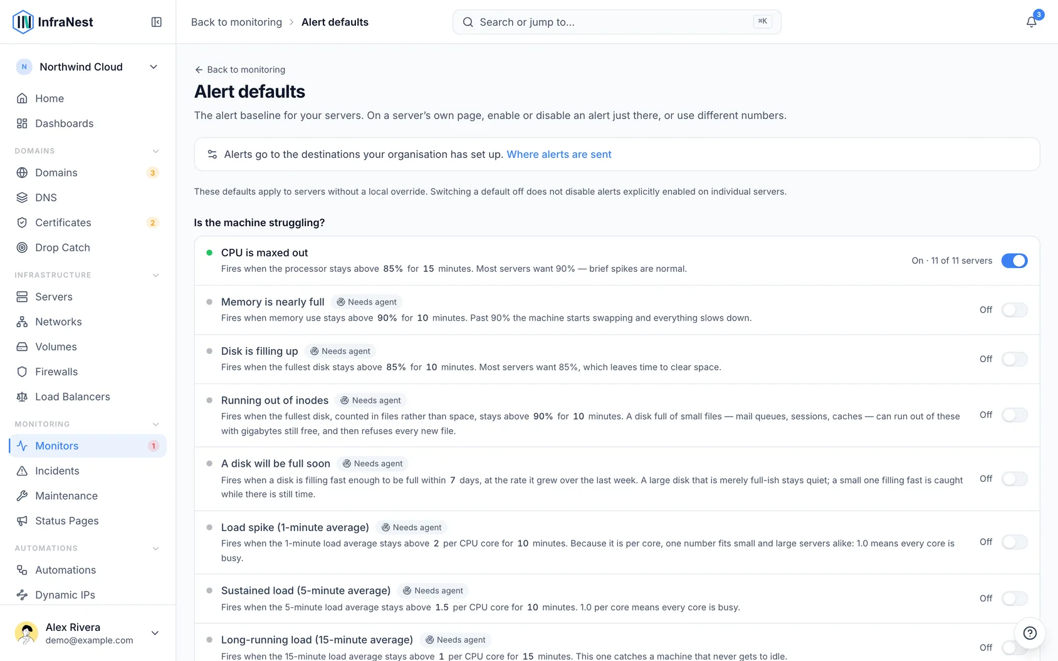1058x661 pixels.
Task: Click the Back to monitoring link above the heading
Action: pyautogui.click(x=240, y=70)
